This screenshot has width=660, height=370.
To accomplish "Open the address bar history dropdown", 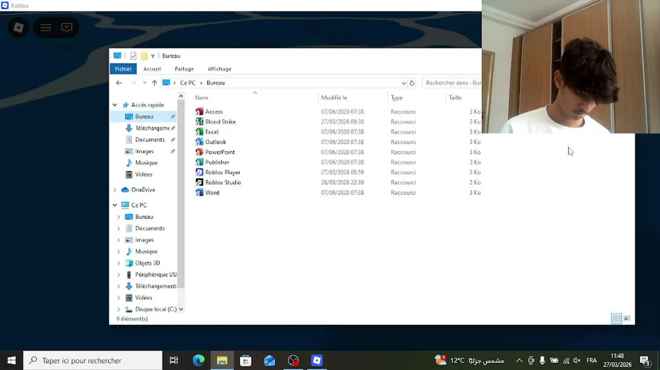I will [x=404, y=83].
